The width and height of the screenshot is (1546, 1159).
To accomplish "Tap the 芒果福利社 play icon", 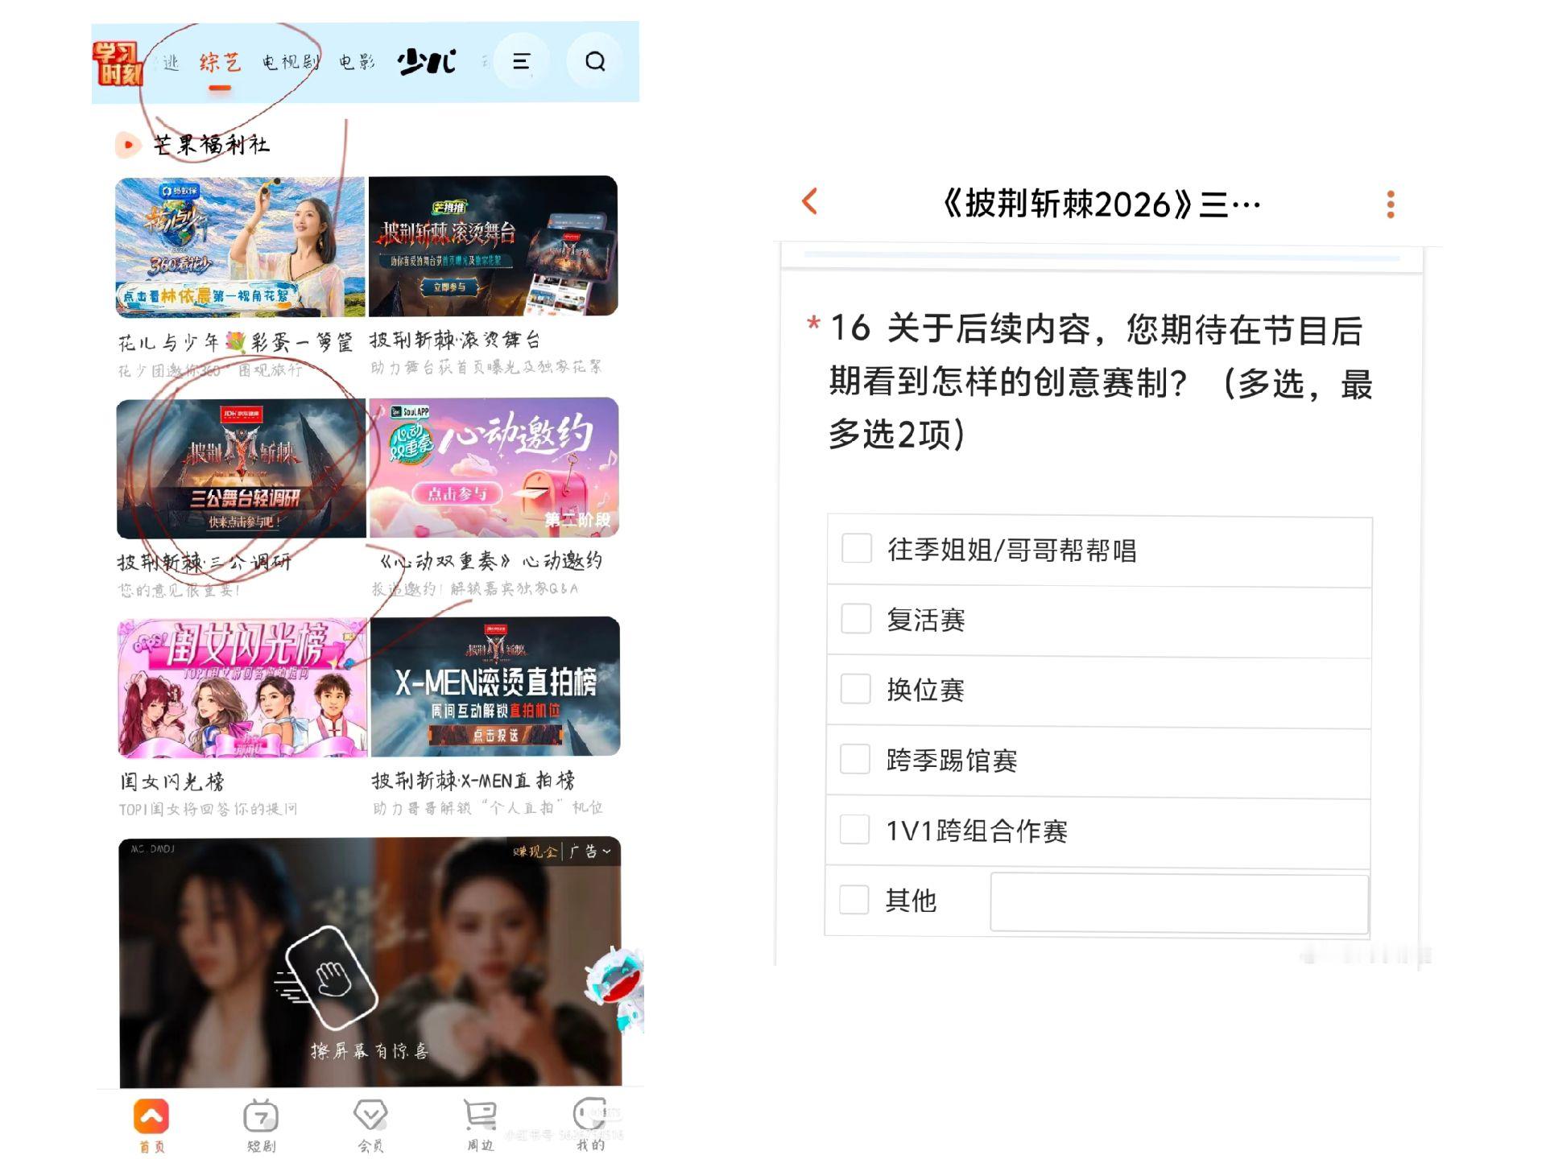I will coord(127,145).
